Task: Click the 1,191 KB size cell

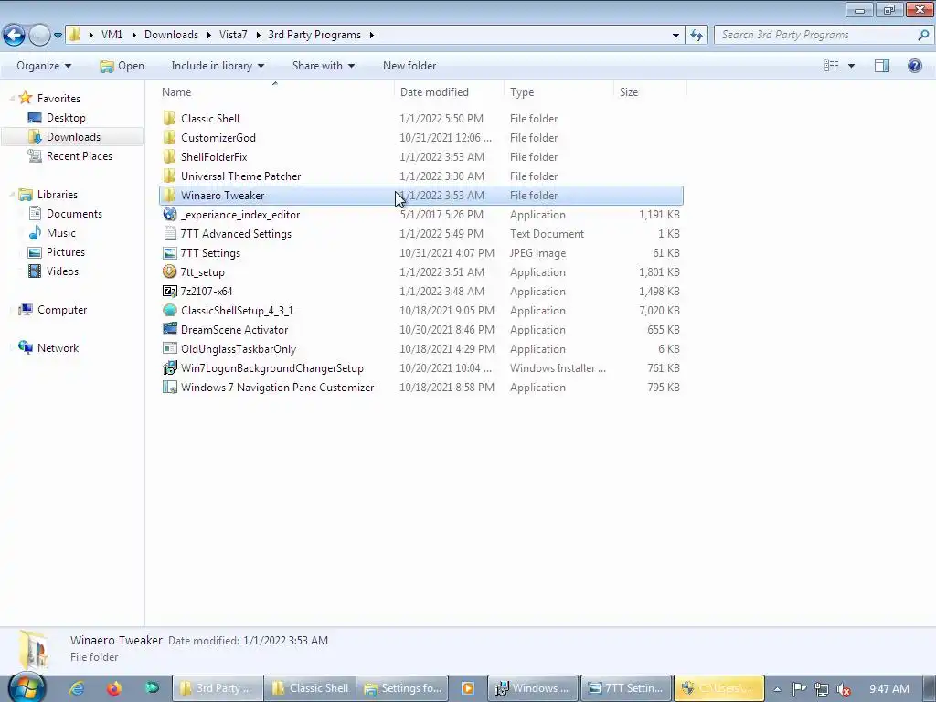Action: click(659, 214)
